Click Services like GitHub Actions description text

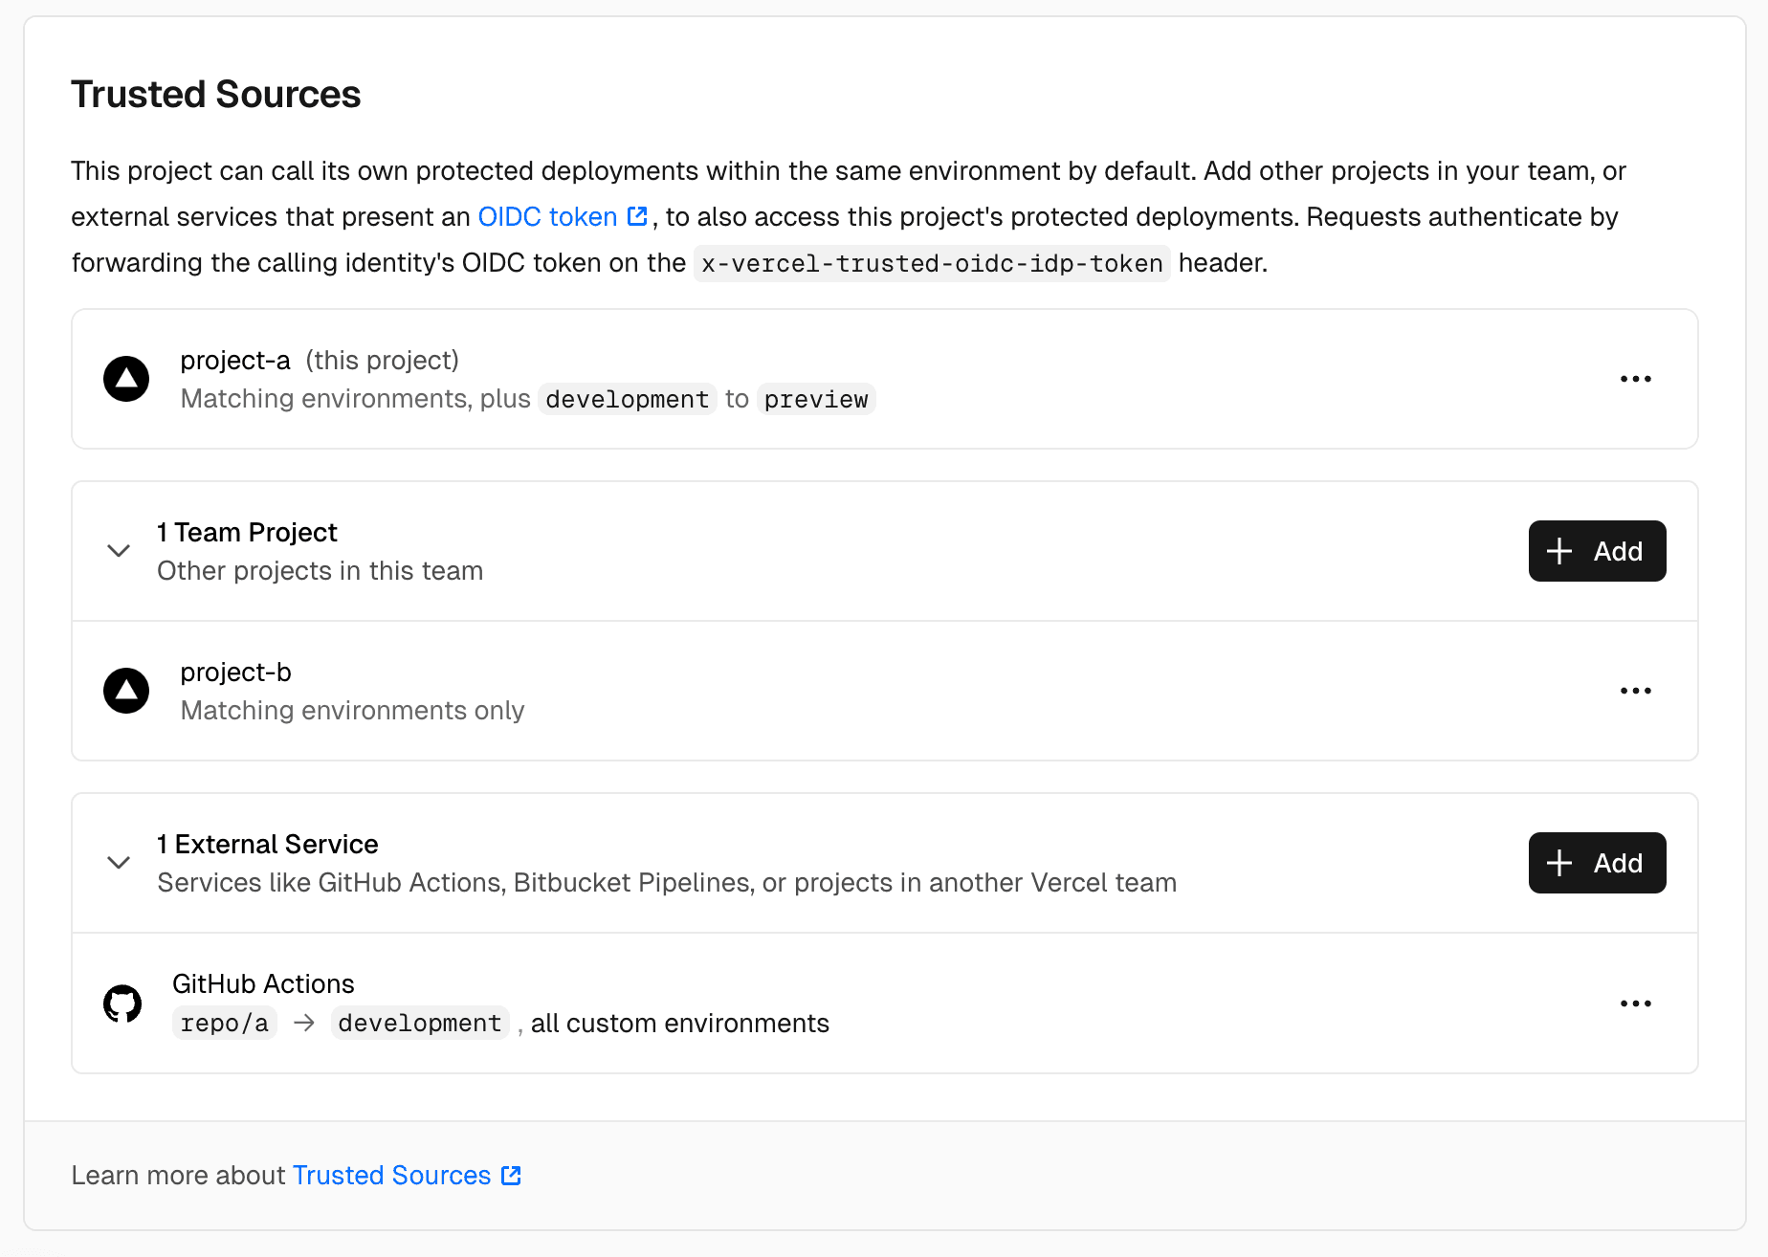(667, 883)
